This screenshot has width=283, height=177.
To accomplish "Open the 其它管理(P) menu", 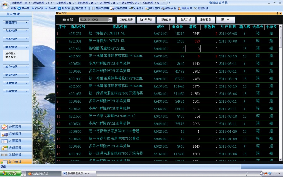I will pos(131,3).
